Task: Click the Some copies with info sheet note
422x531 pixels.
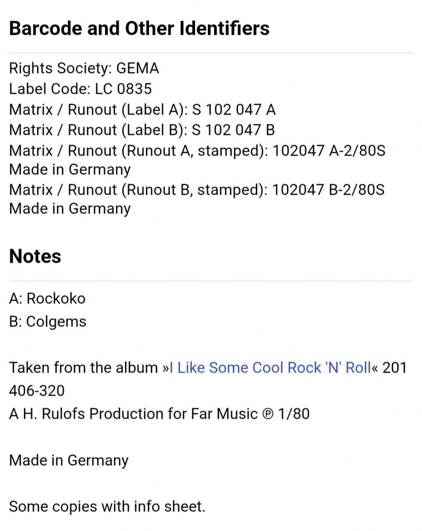Action: 107,506
